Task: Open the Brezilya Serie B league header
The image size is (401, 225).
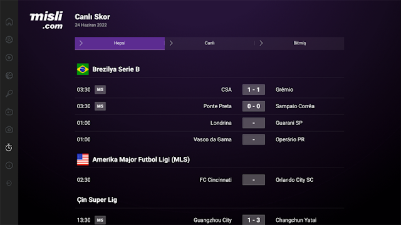Action: click(116, 69)
